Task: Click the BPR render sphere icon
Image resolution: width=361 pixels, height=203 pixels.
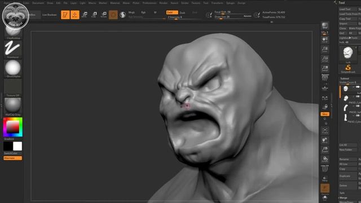Action: click(325, 25)
